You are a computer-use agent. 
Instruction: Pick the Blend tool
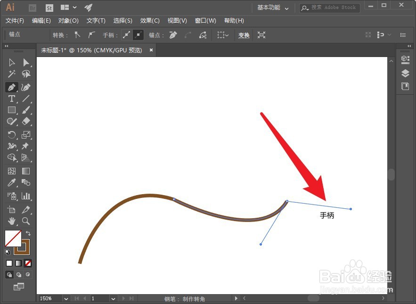[26, 182]
